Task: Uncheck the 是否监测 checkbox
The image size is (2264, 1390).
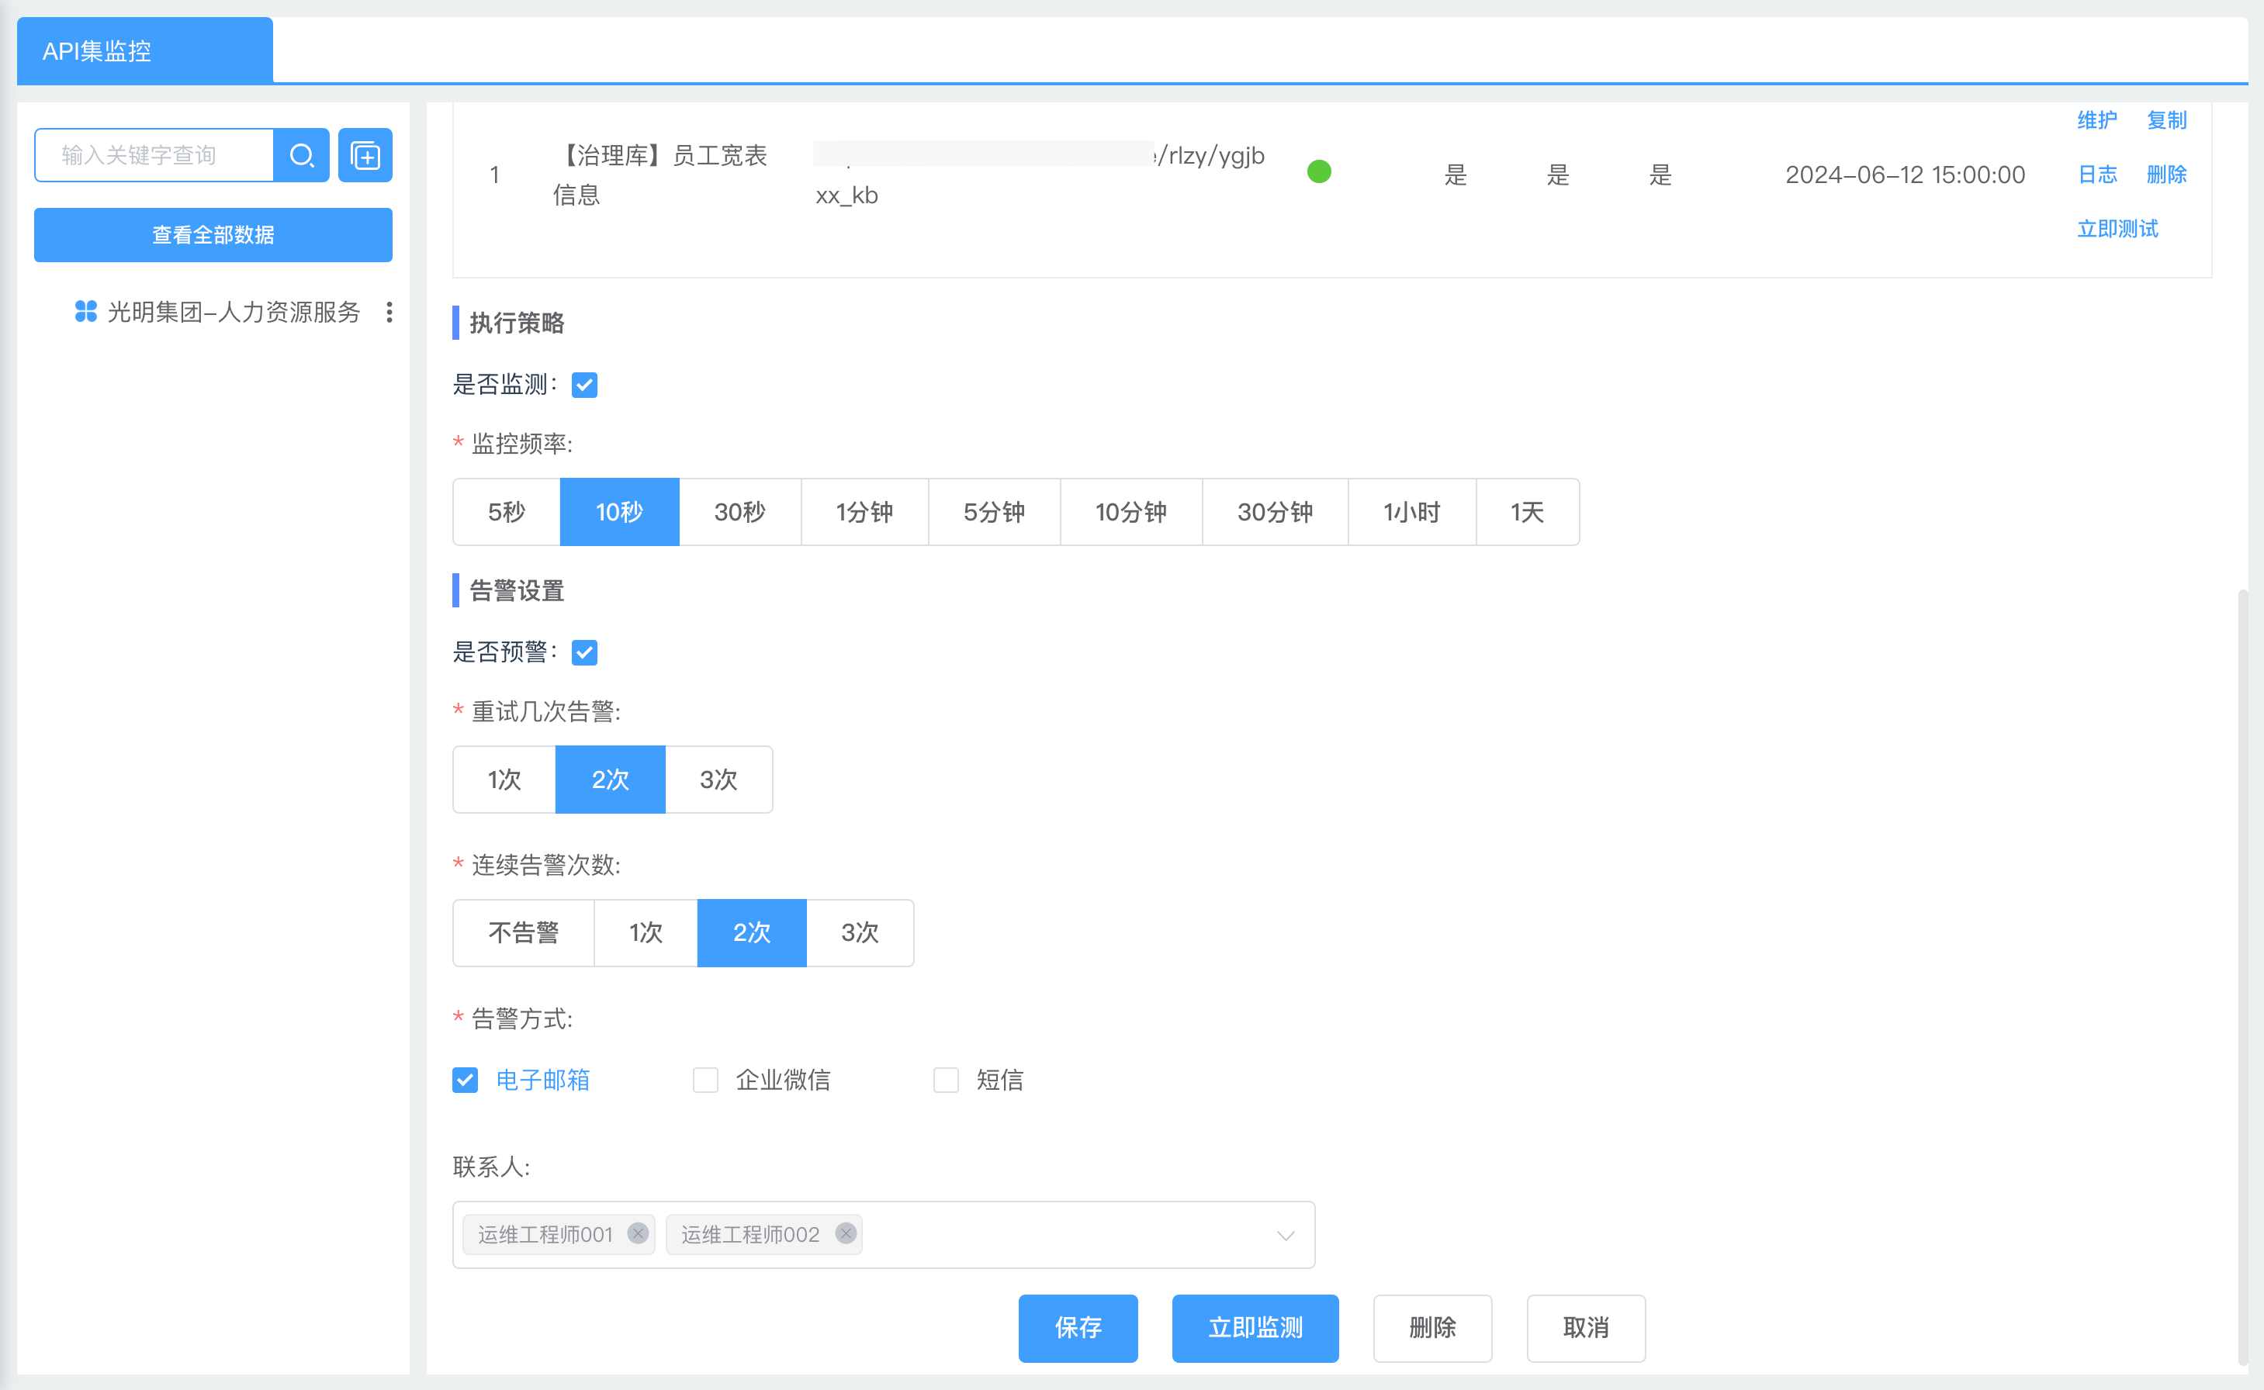Action: (x=585, y=386)
